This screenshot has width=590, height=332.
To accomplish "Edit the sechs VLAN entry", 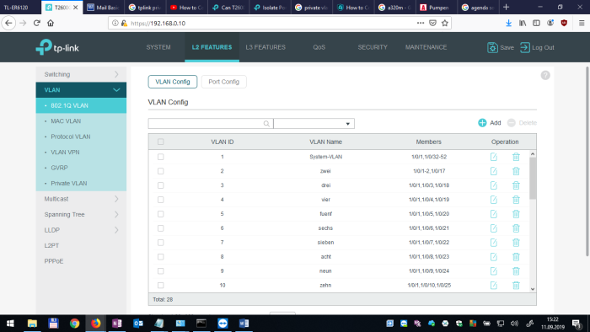I will [494, 228].
